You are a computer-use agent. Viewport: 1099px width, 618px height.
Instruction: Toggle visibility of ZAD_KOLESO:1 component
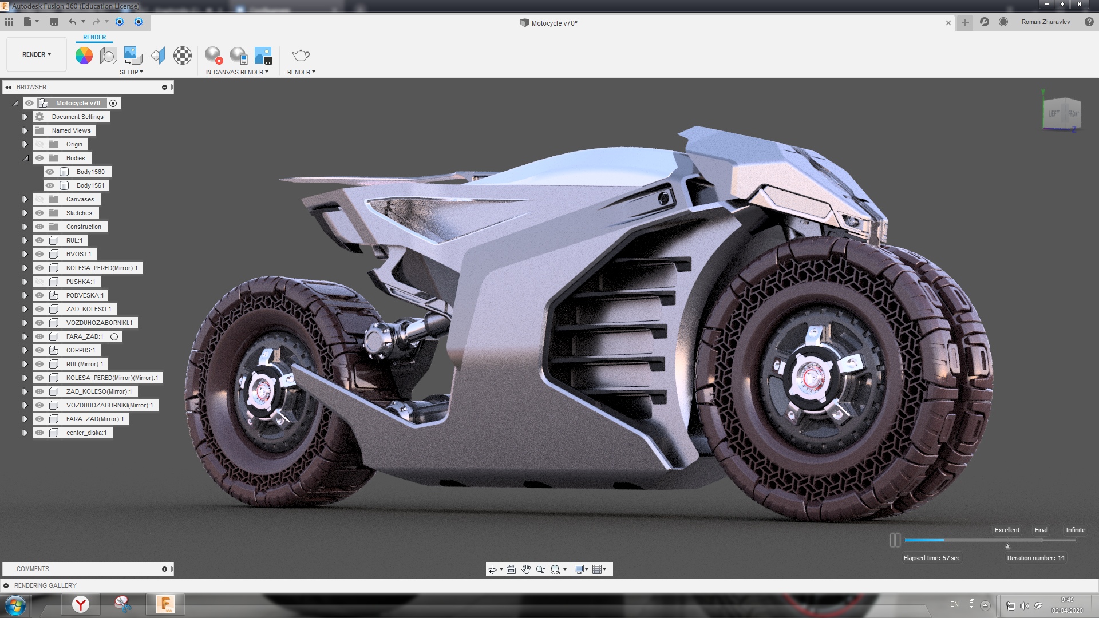39,309
